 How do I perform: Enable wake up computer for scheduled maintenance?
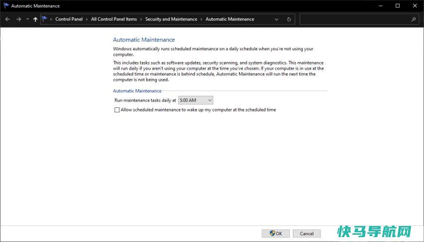[117, 110]
